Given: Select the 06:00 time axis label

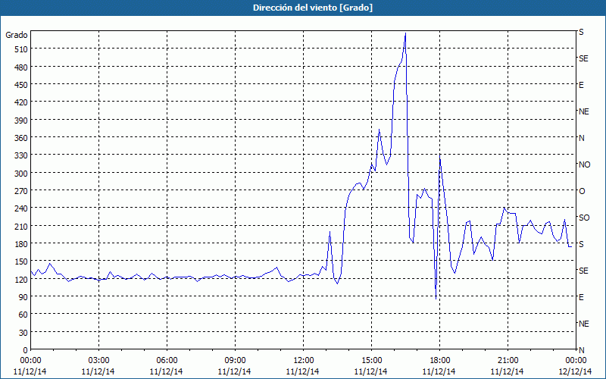Looking at the screenshot, I should pos(167,361).
